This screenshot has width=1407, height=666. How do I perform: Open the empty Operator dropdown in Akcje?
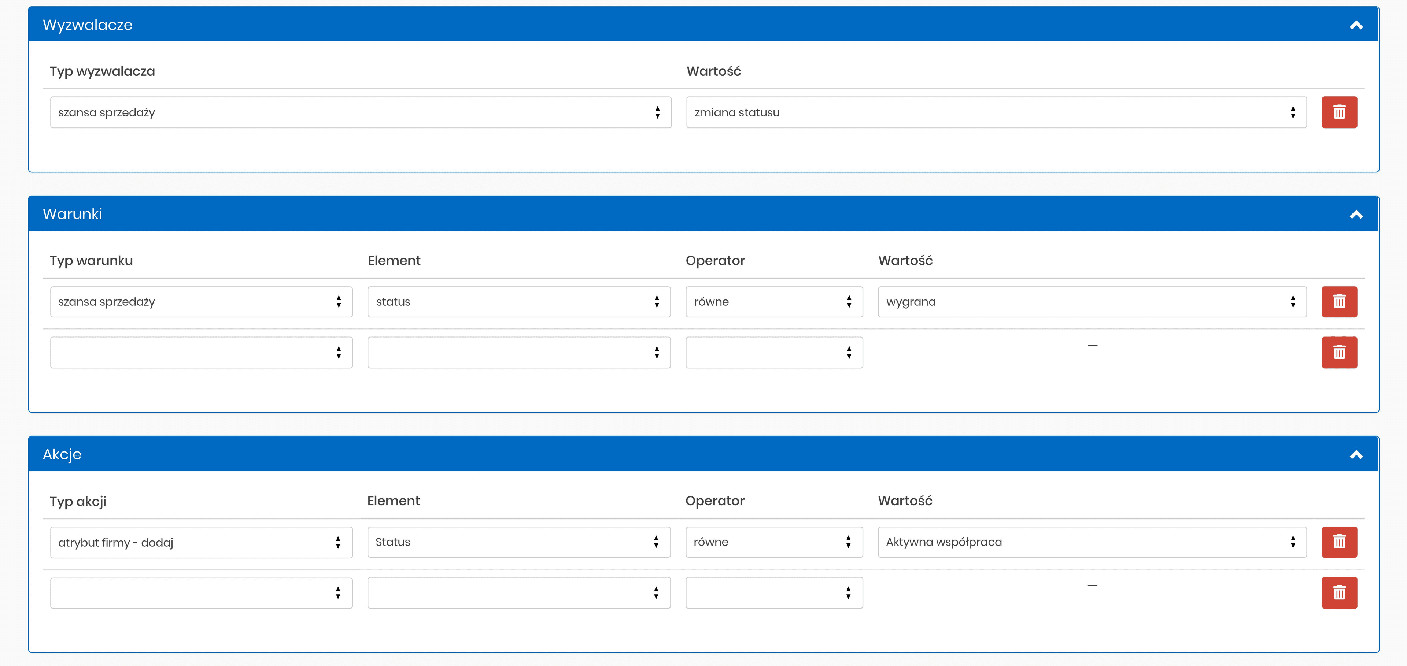pyautogui.click(x=773, y=592)
